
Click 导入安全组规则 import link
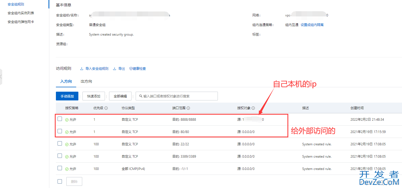(97, 69)
